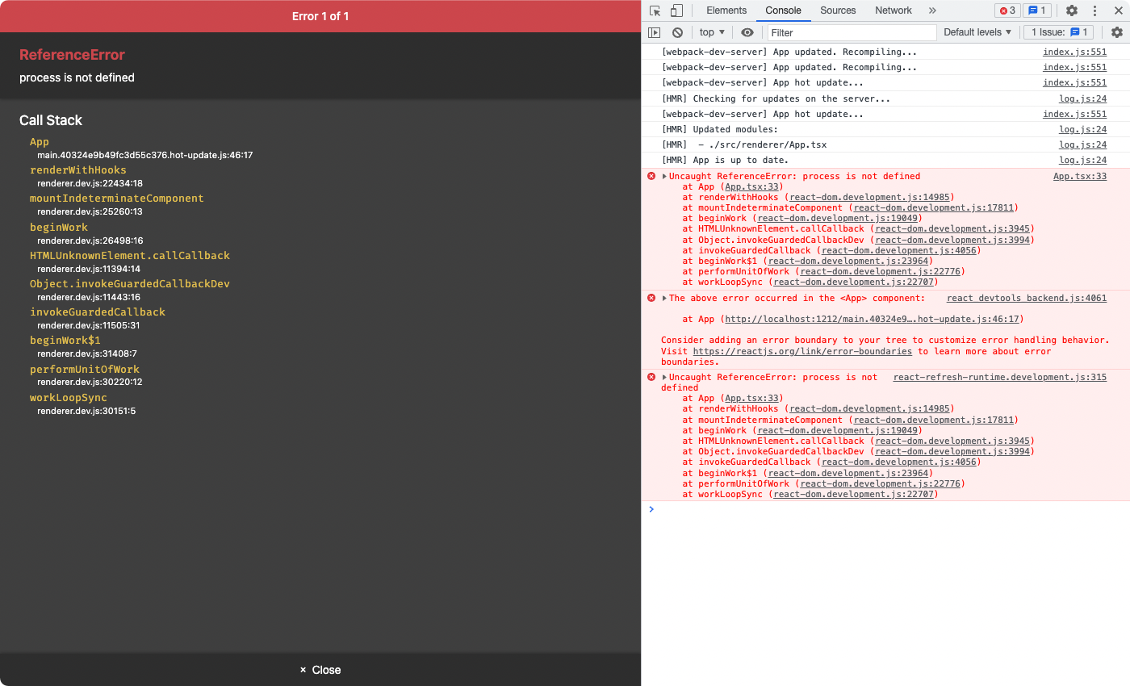
Task: Open the Customize DevTools three-dot menu
Action: coord(1094,10)
